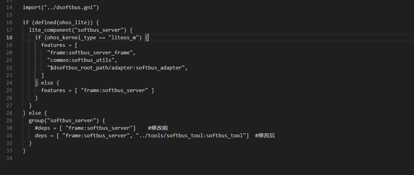This screenshot has height=175, width=414.
Task: Place cursor on the import dsoftbus.gni line
Action: pos(61,8)
